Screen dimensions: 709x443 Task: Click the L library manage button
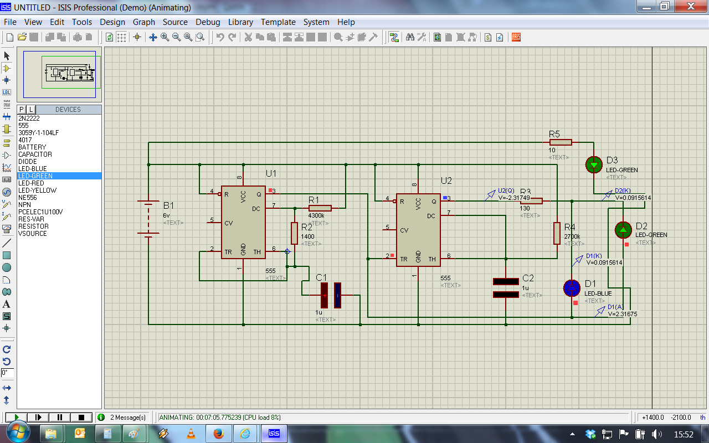coord(31,110)
